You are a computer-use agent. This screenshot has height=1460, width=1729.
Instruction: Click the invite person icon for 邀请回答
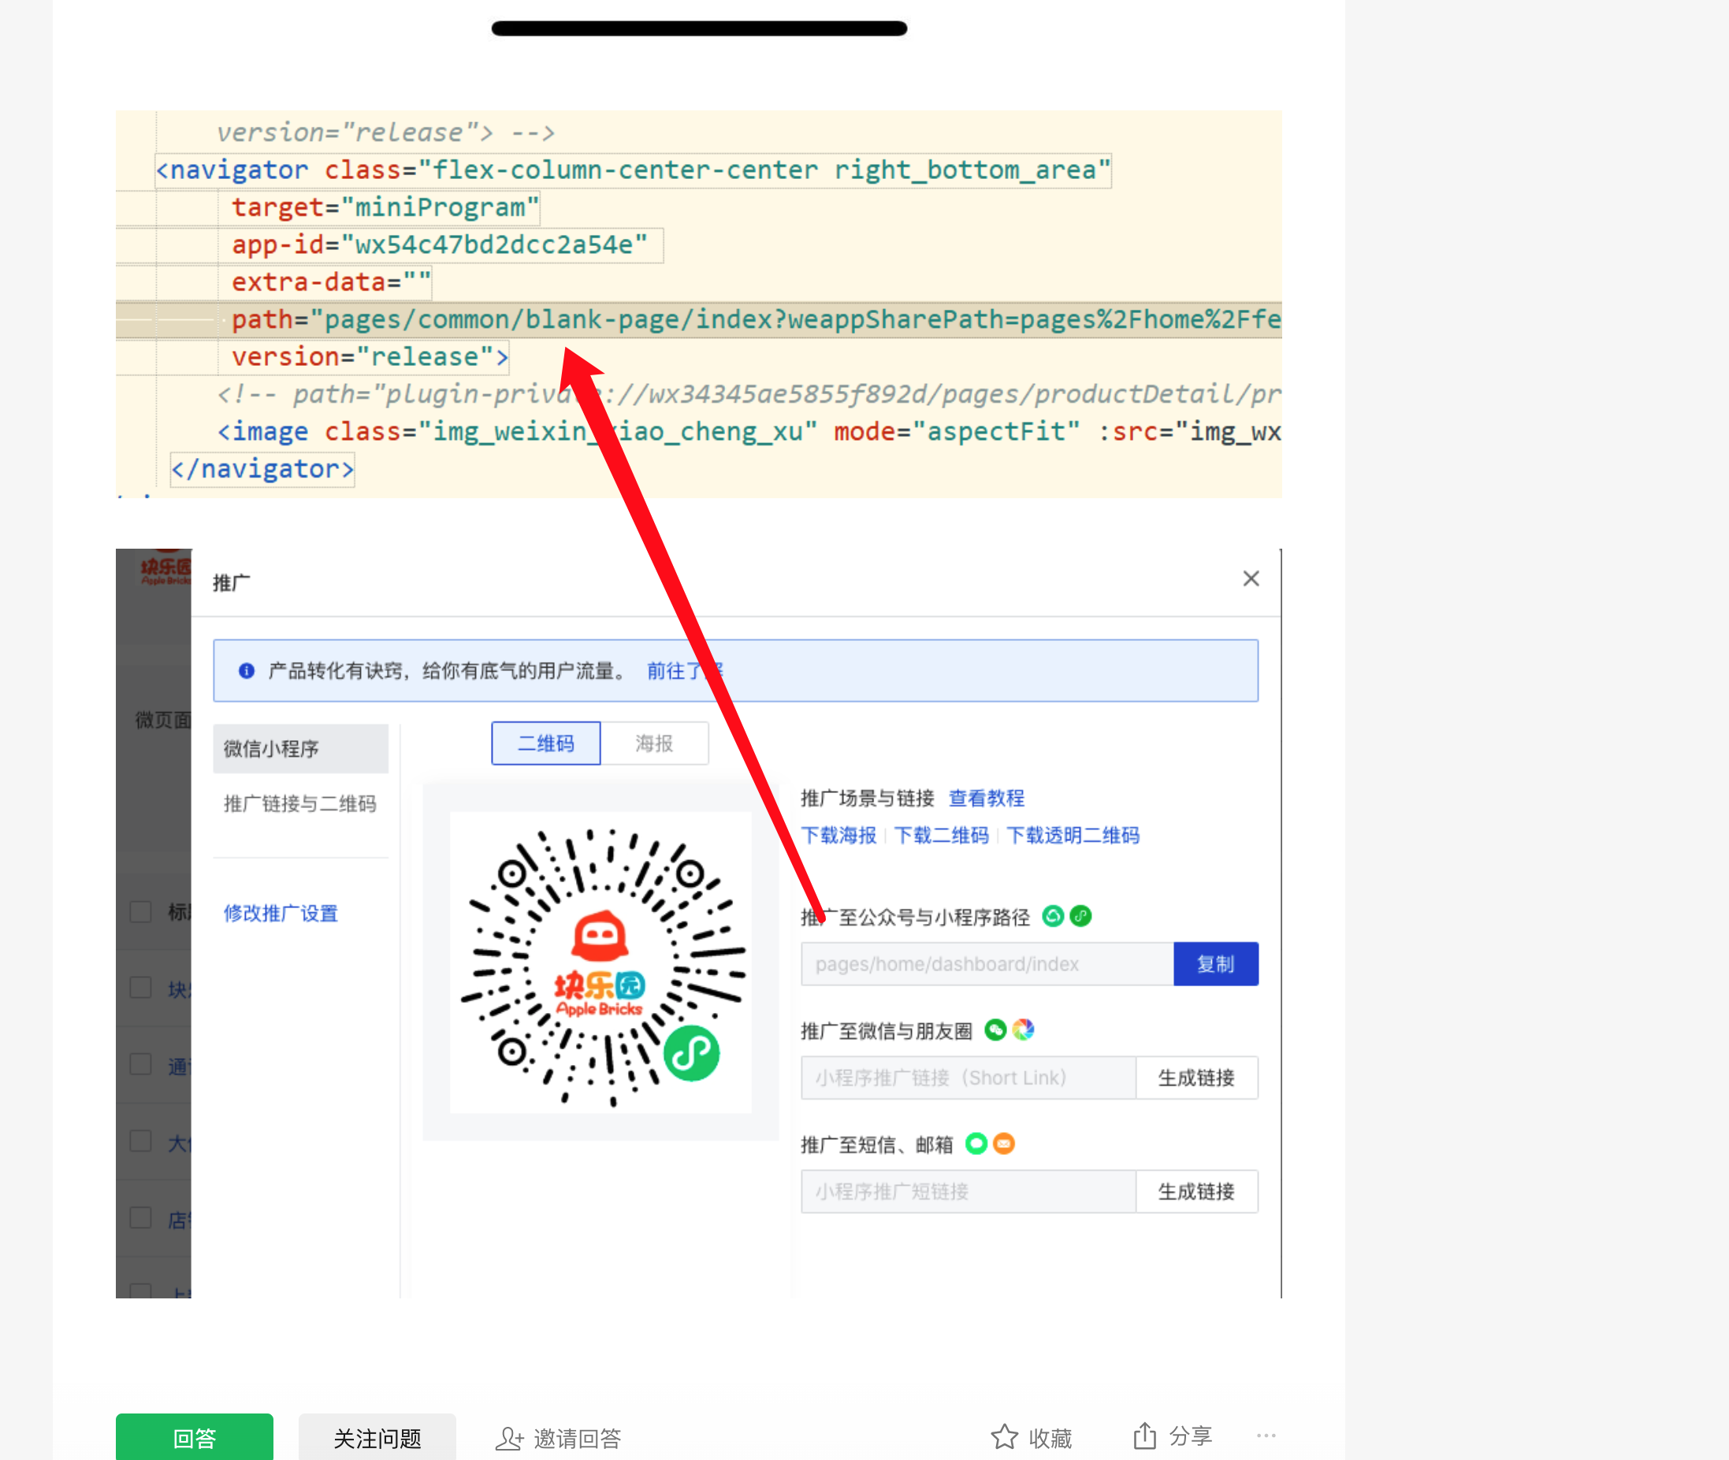coord(509,1439)
